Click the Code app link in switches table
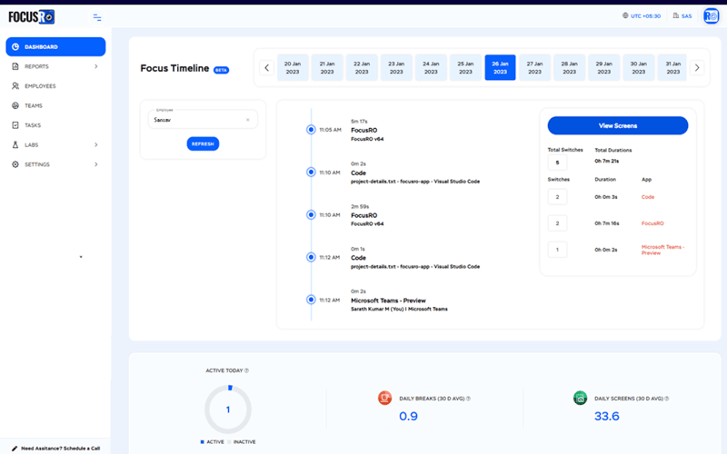 coord(648,197)
